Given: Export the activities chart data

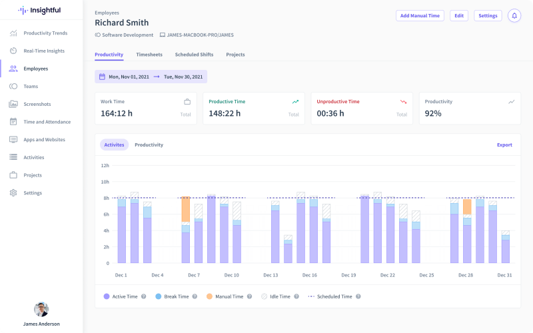Looking at the screenshot, I should coord(504,145).
